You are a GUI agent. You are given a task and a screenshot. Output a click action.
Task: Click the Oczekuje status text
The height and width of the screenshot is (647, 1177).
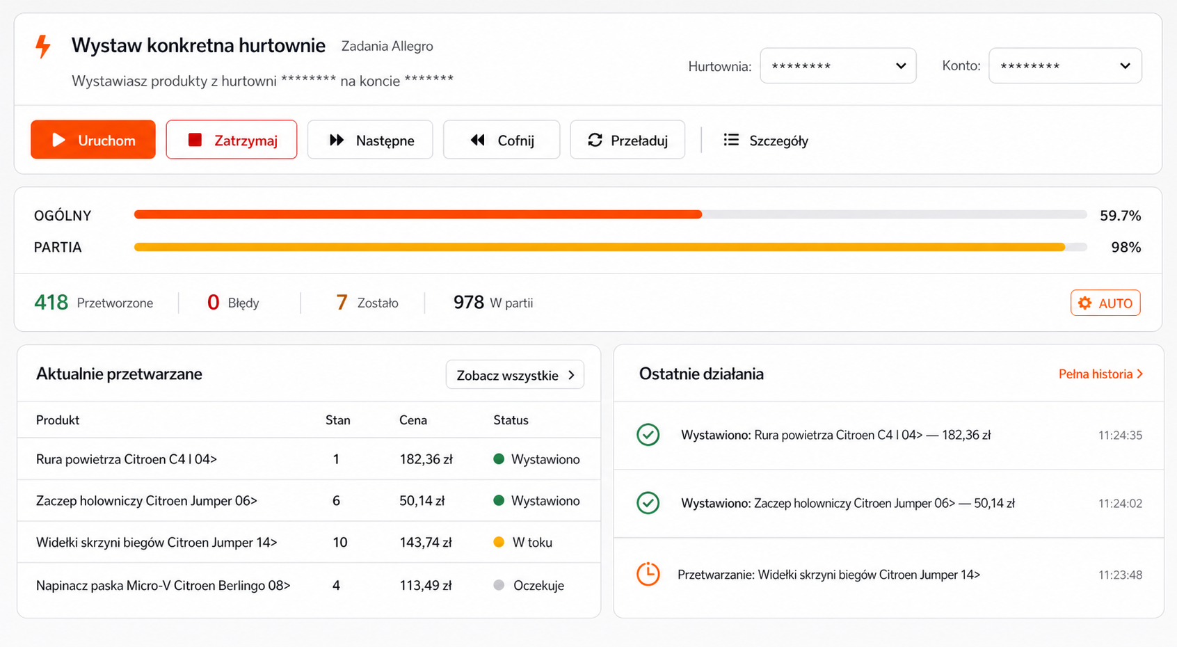point(538,586)
